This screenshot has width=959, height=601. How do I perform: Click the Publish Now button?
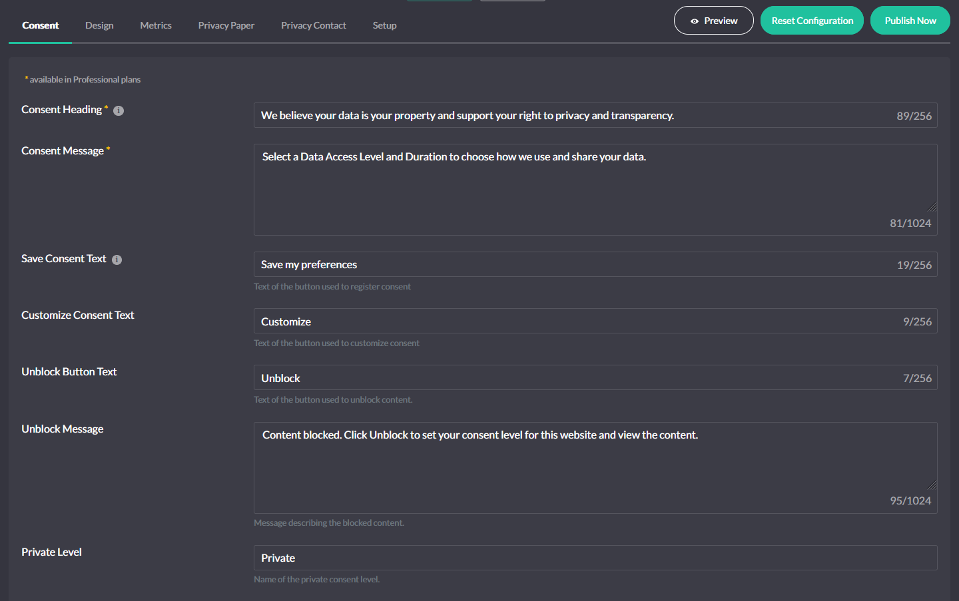[910, 20]
